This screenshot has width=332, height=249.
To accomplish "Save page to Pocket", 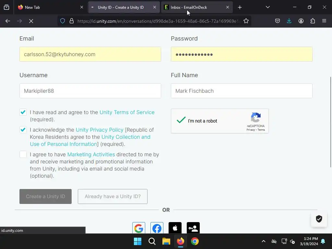I will tap(278, 21).
